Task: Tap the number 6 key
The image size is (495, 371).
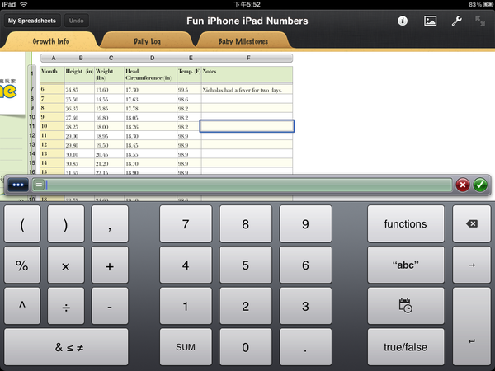Action: click(305, 265)
